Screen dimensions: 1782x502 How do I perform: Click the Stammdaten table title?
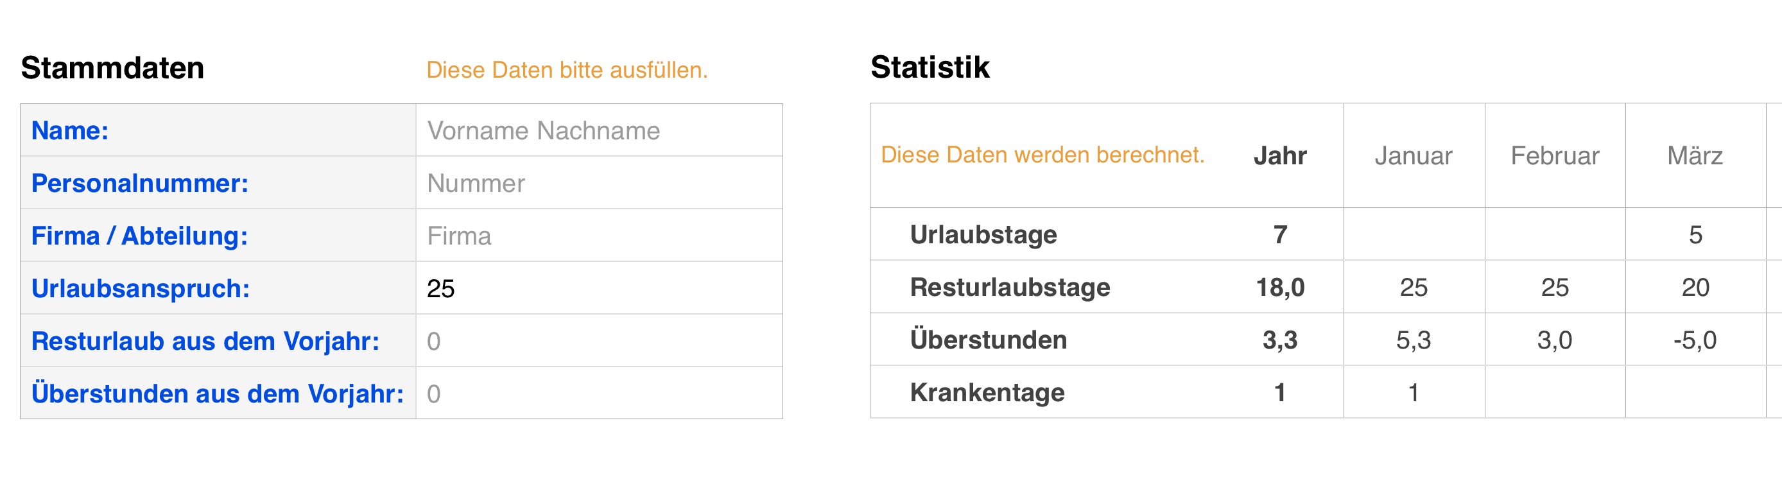click(x=113, y=69)
